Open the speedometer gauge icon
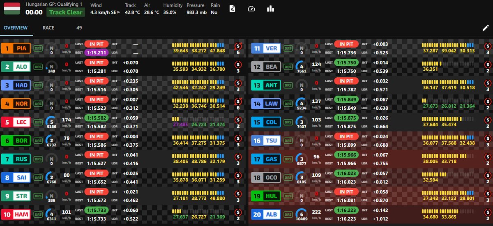This screenshot has height=226, width=493. [251, 9]
